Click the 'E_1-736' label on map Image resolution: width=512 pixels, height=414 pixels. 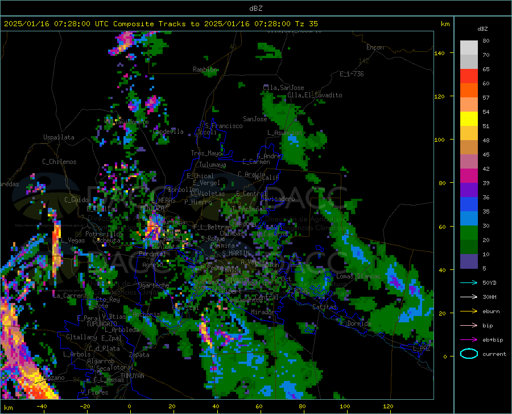pos(352,74)
